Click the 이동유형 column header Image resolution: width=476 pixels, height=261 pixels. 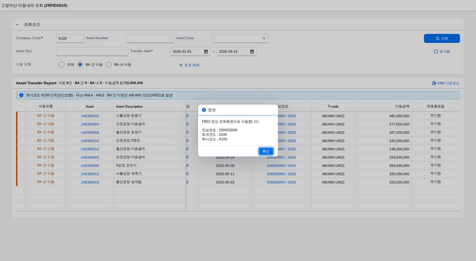[46, 106]
